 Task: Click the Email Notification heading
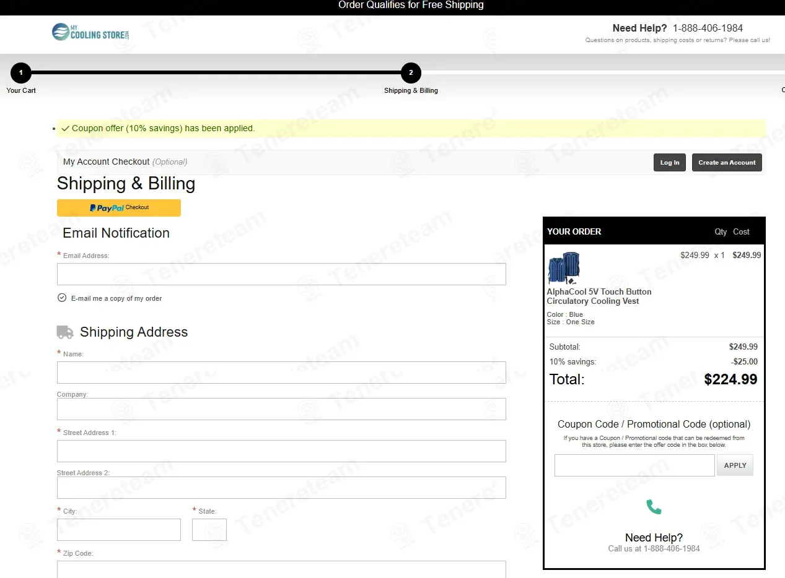(x=116, y=233)
